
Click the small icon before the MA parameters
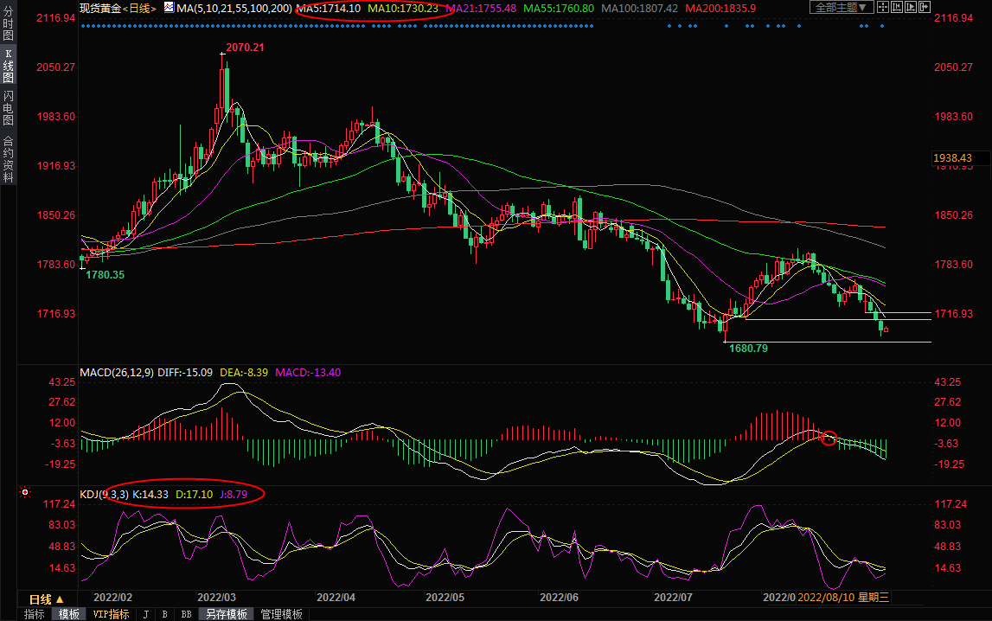tap(169, 8)
